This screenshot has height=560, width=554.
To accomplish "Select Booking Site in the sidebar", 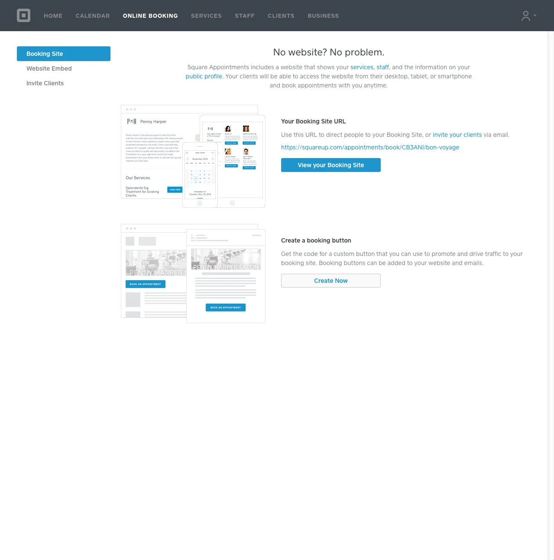I will coord(63,54).
